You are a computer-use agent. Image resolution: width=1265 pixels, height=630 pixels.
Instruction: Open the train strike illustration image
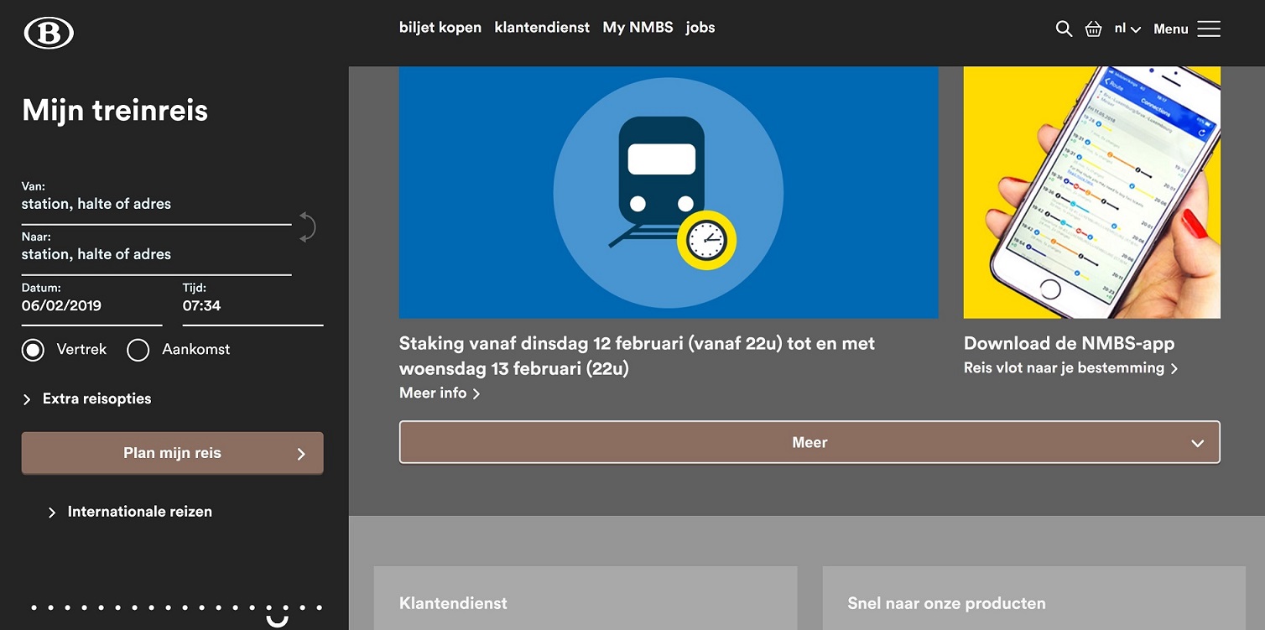[x=669, y=192]
